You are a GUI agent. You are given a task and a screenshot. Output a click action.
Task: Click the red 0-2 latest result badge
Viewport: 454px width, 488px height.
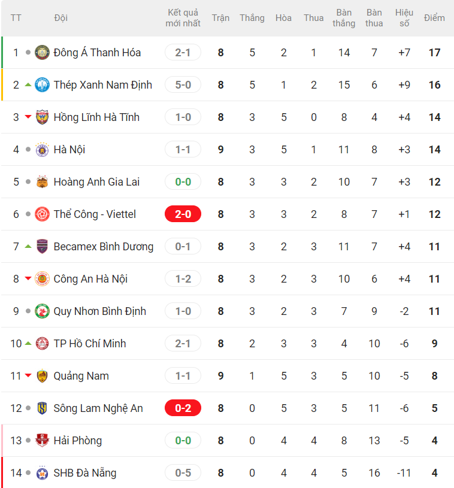[x=183, y=408]
